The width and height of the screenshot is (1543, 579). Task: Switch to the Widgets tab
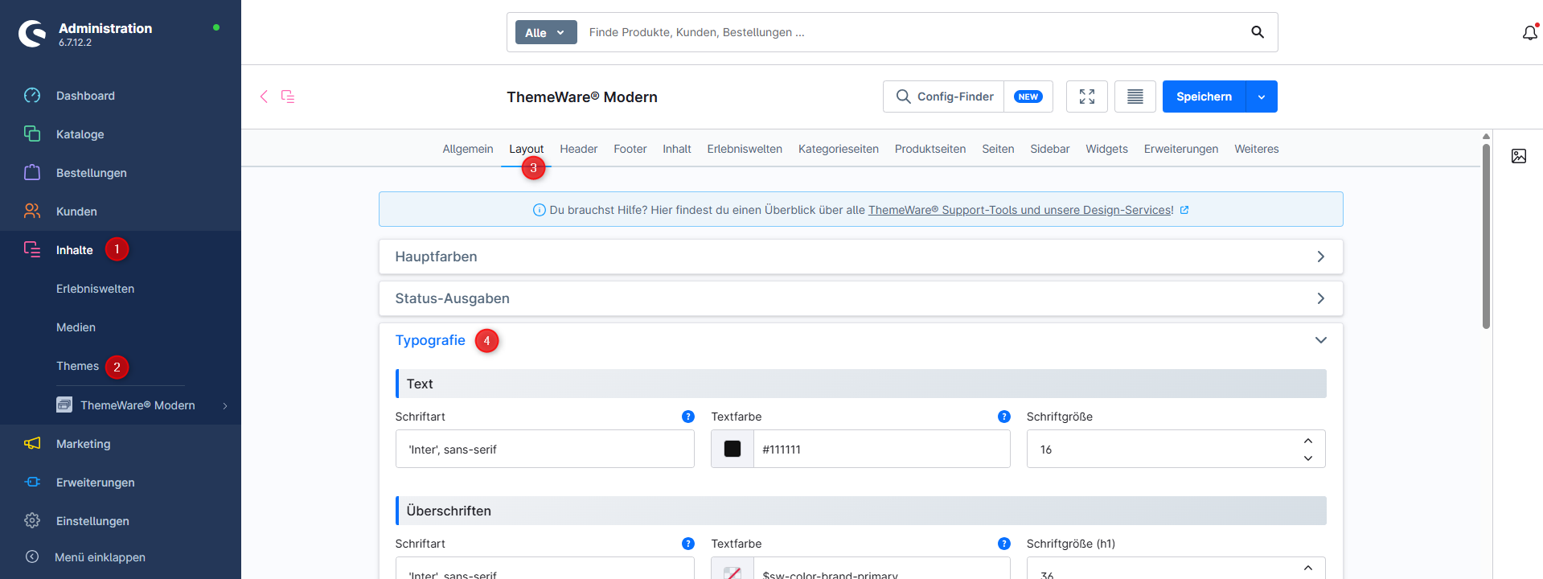point(1106,149)
